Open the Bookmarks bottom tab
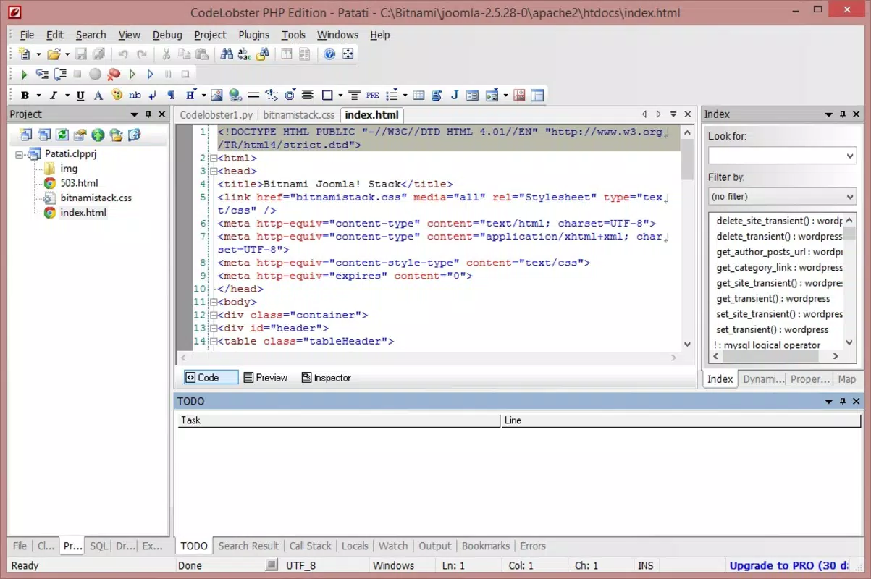The height and width of the screenshot is (579, 871). pyautogui.click(x=486, y=546)
